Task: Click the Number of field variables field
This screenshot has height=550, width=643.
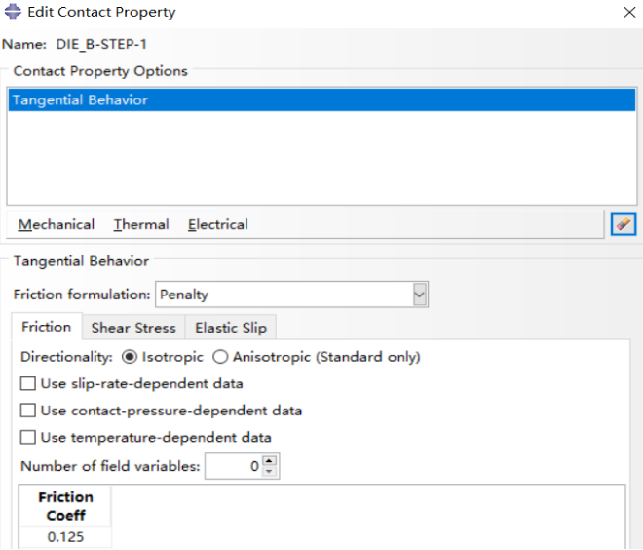Action: 234,466
